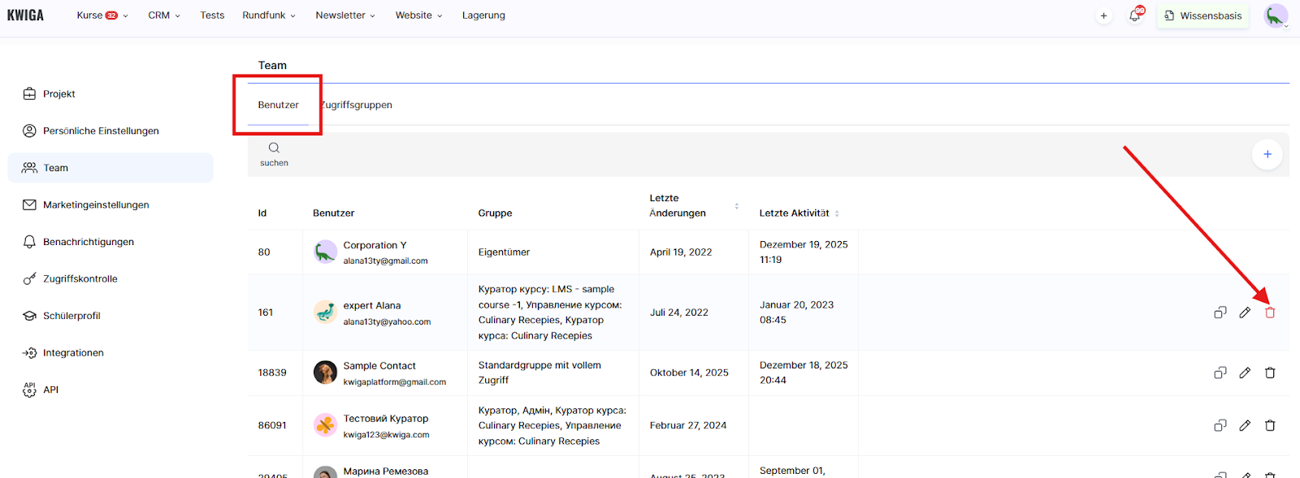
Task: Select the Benutzer tab
Action: (x=278, y=105)
